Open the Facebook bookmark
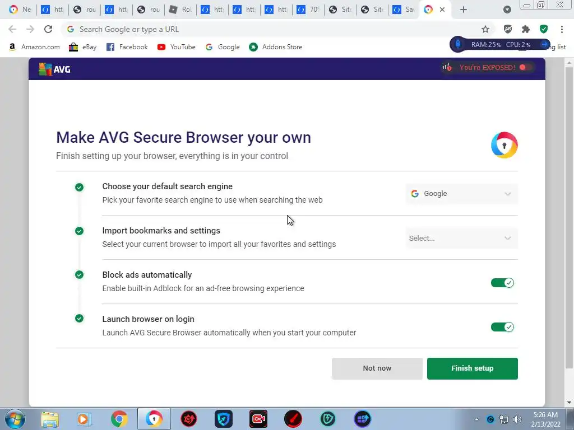 pyautogui.click(x=127, y=47)
